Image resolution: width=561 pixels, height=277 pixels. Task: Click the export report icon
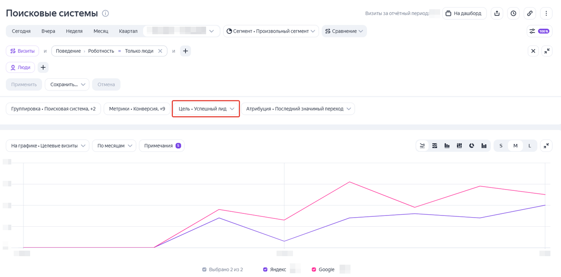pos(497,13)
